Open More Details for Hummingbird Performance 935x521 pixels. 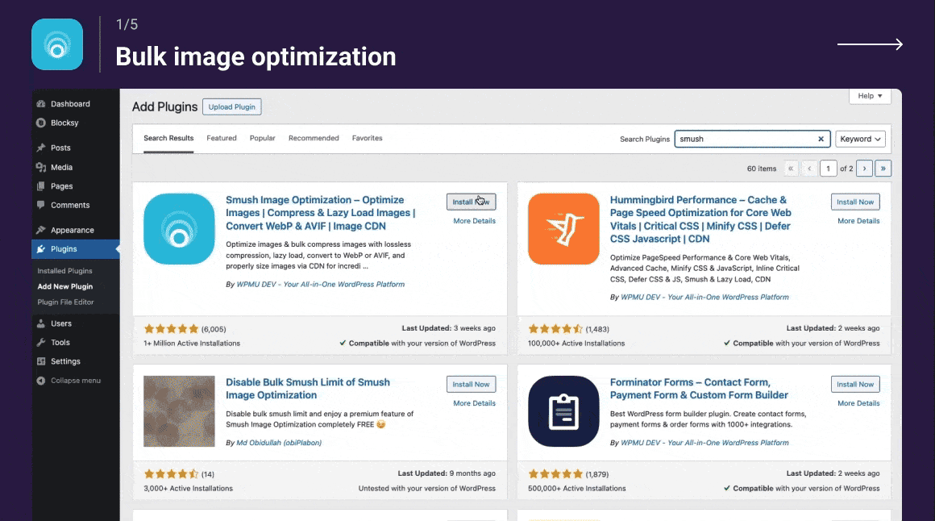(x=858, y=221)
